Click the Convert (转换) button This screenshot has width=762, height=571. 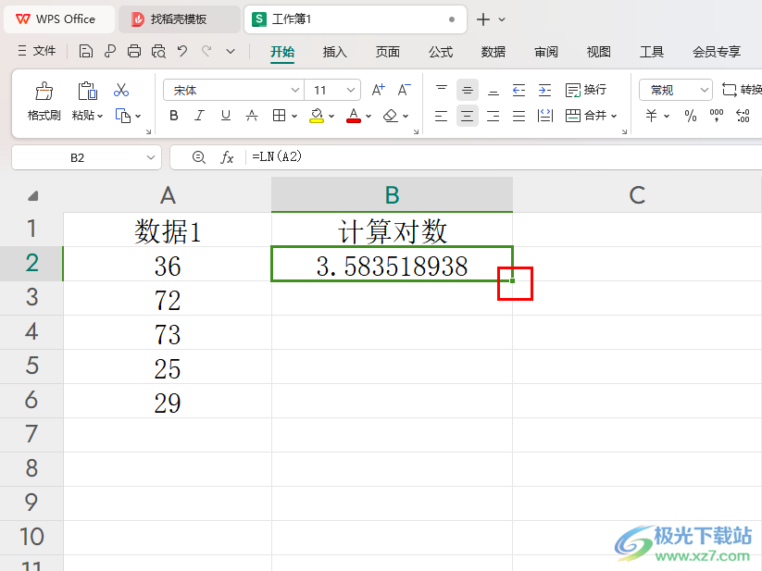[742, 90]
